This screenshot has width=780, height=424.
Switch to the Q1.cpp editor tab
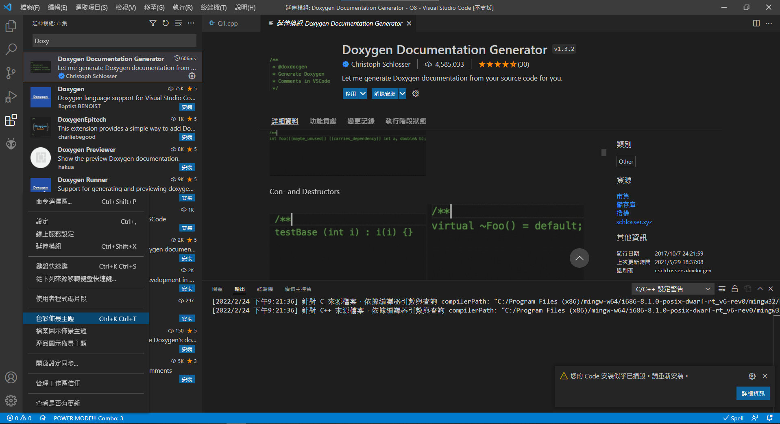(228, 24)
